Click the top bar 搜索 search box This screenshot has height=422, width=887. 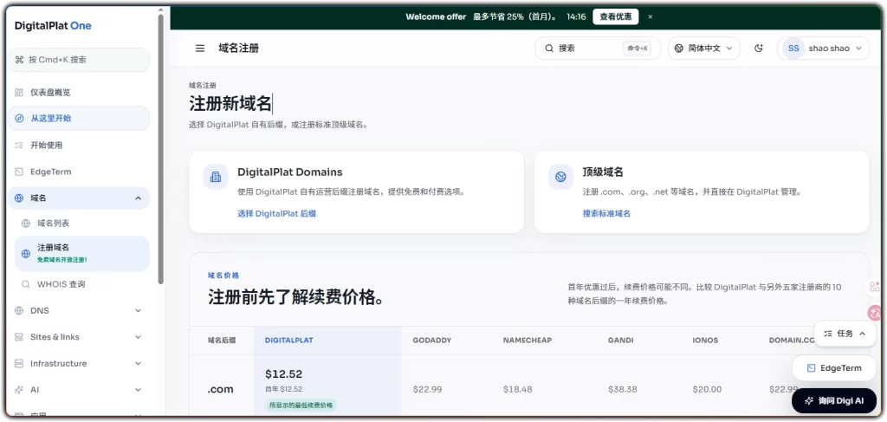tap(598, 49)
